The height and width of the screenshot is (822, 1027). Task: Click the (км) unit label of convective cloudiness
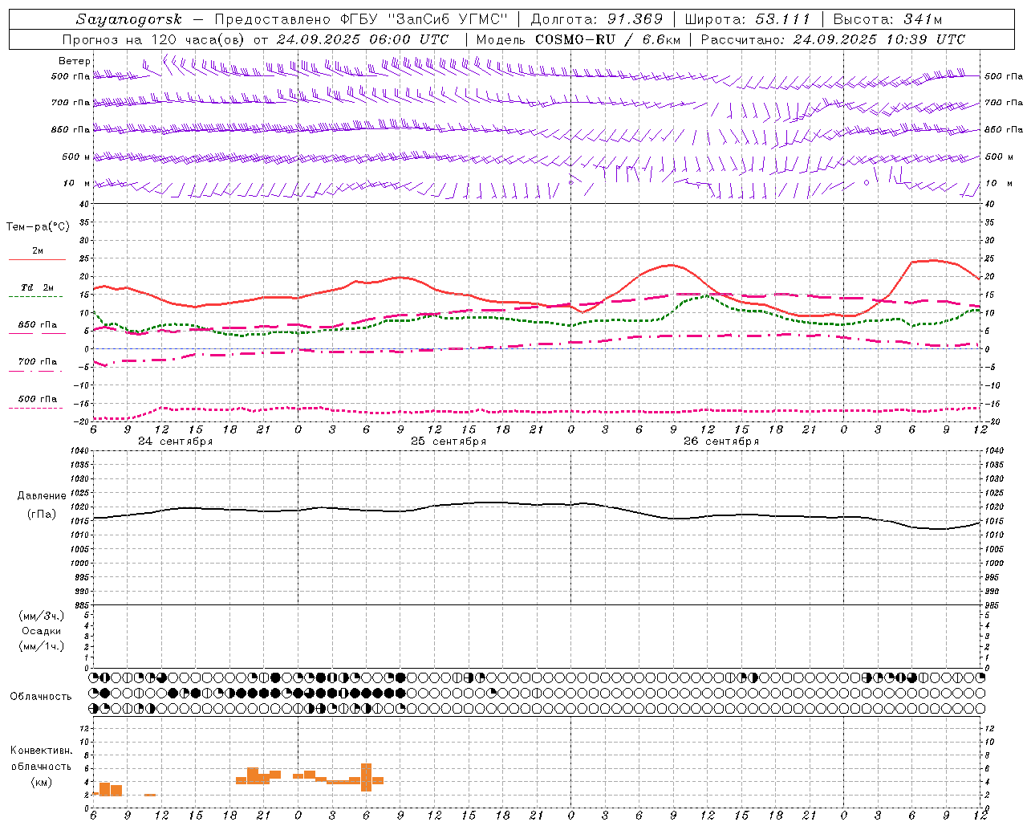point(42,782)
